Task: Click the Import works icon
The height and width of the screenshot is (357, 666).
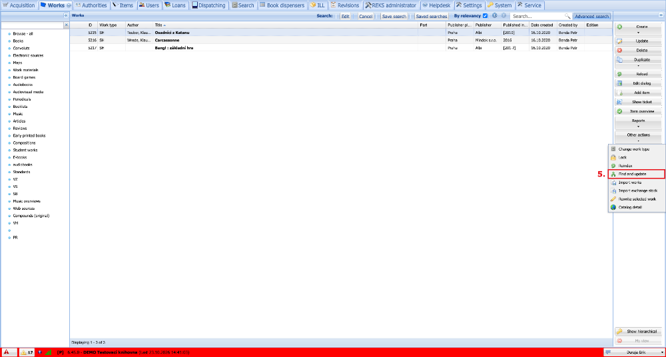Action: click(613, 182)
